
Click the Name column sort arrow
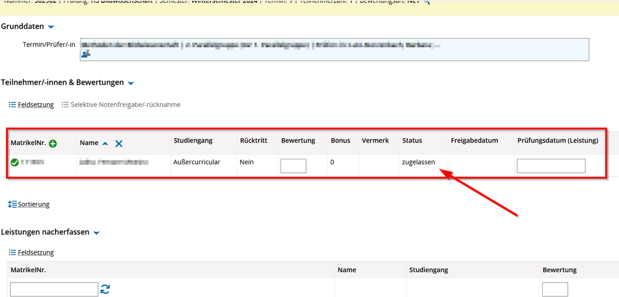tap(105, 144)
